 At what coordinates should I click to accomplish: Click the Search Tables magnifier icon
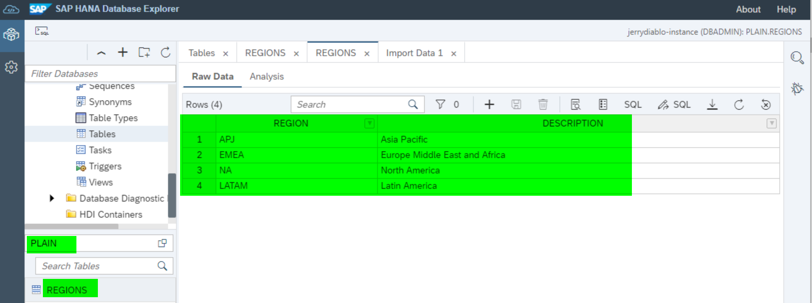[162, 266]
